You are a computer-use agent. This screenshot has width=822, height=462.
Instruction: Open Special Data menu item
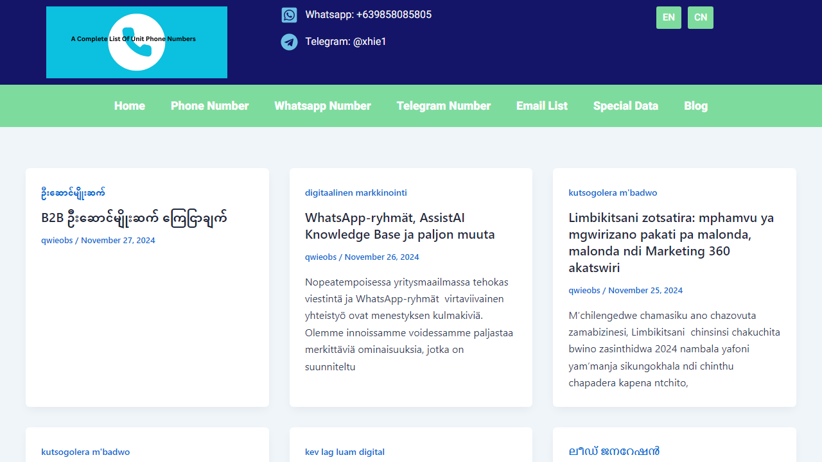pyautogui.click(x=625, y=106)
